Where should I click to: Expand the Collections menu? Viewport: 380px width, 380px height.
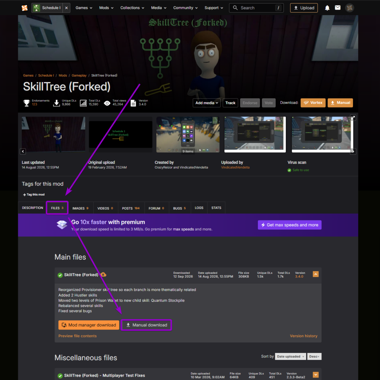coord(132,8)
